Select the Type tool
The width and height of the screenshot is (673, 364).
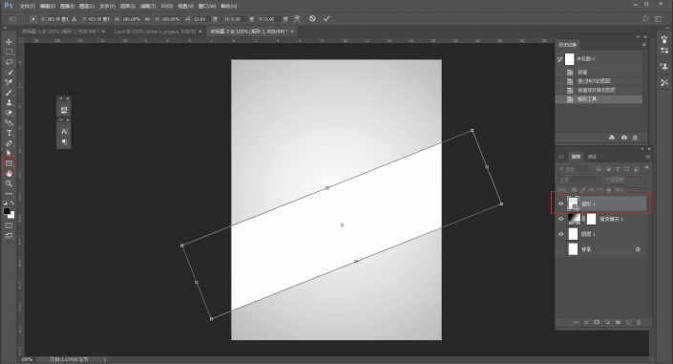(9, 133)
